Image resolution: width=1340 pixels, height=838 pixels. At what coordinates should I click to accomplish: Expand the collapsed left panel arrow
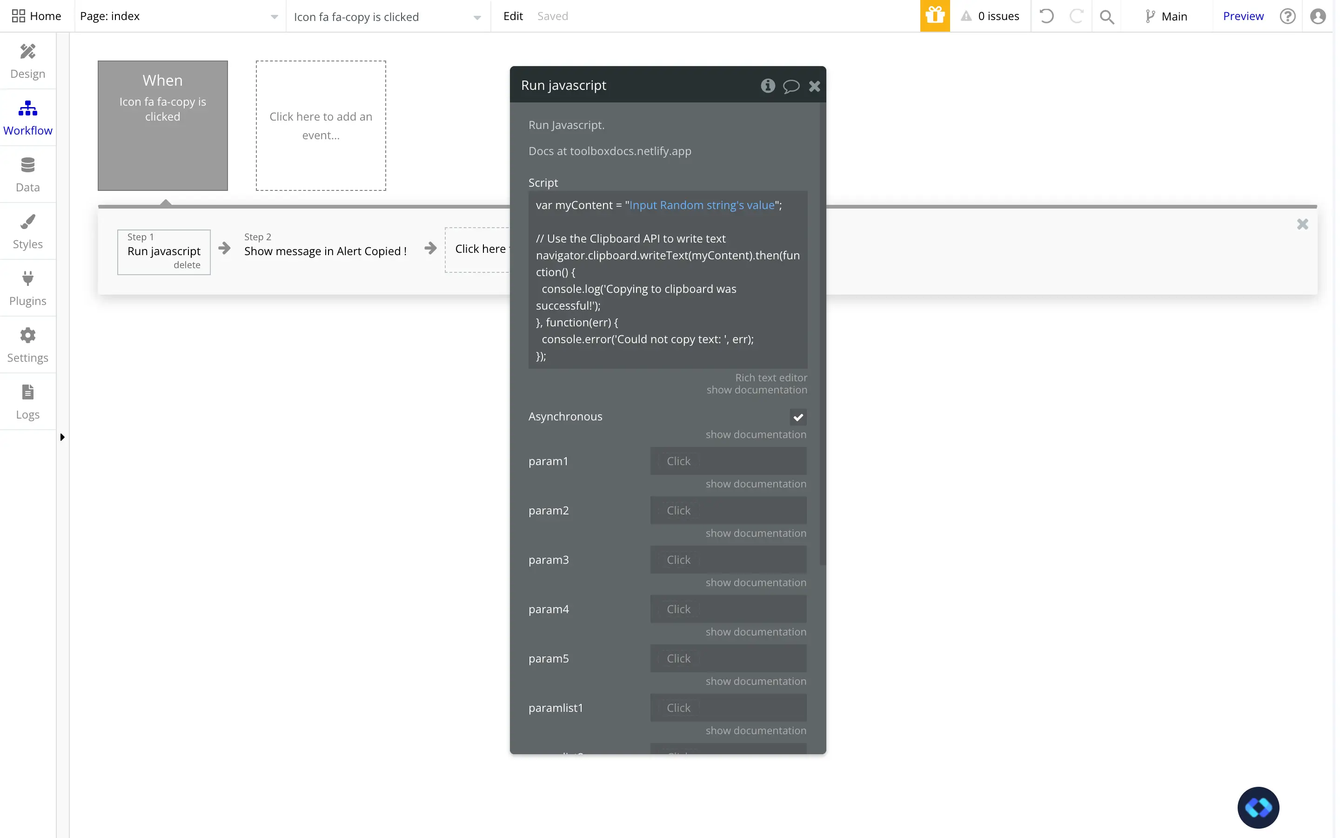coord(62,437)
